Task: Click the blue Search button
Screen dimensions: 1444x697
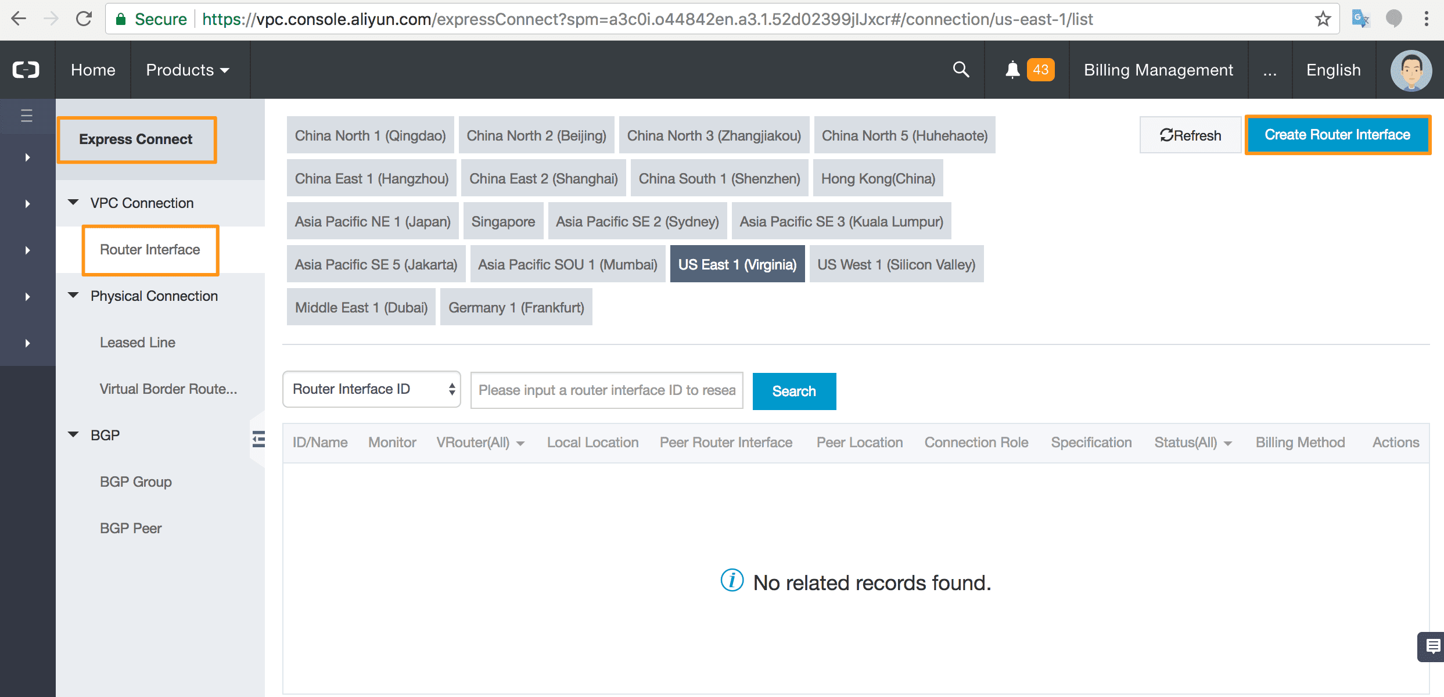Action: click(x=794, y=391)
